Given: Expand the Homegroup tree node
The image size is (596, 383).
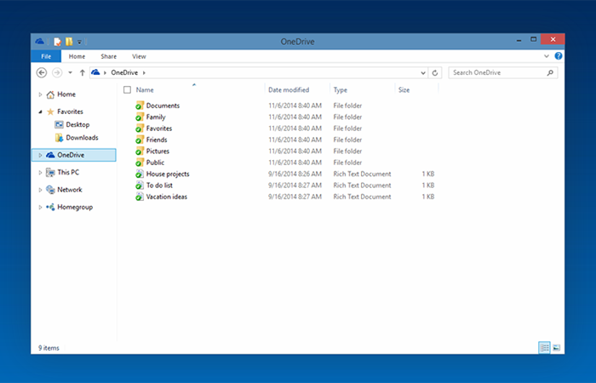Looking at the screenshot, I should [x=40, y=207].
